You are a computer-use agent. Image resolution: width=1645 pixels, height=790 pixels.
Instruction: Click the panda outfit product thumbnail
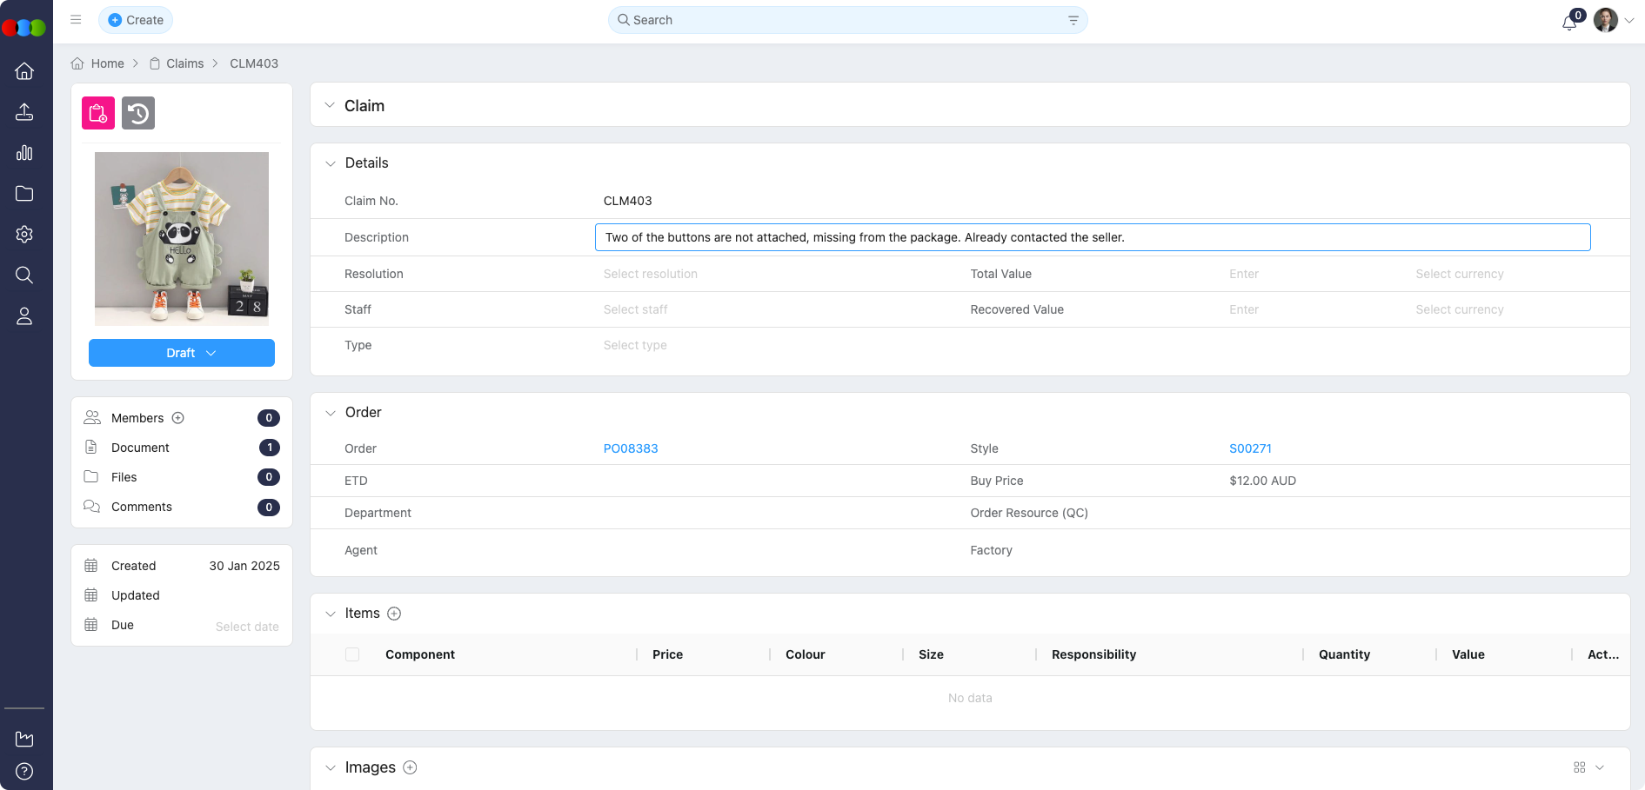coord(182,239)
